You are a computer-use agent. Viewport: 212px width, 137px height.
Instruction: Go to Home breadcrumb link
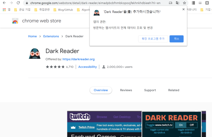click(x=33, y=36)
